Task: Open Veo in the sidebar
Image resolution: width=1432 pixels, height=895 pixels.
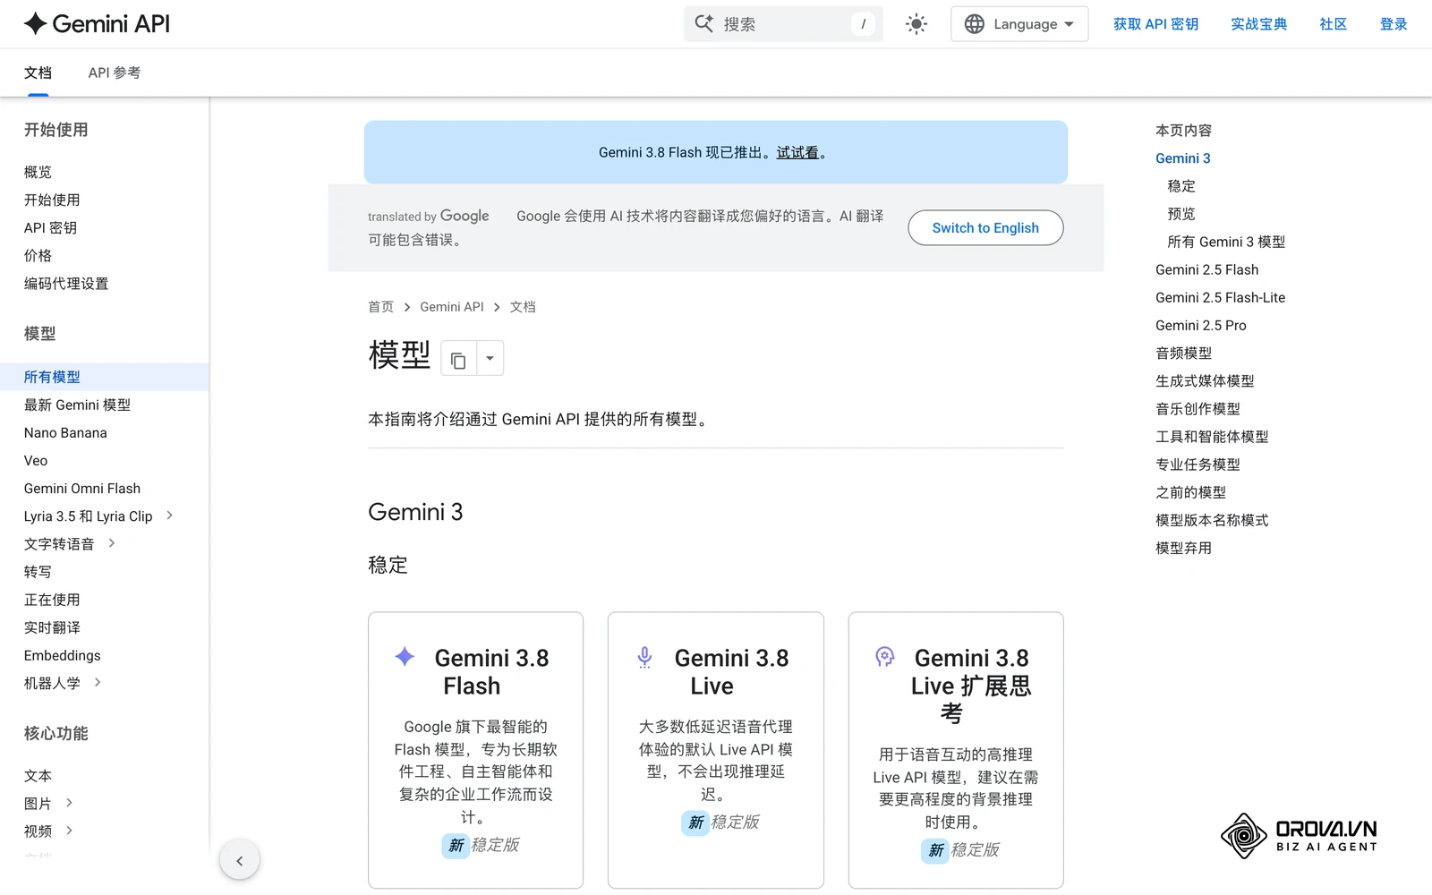Action: 36,460
